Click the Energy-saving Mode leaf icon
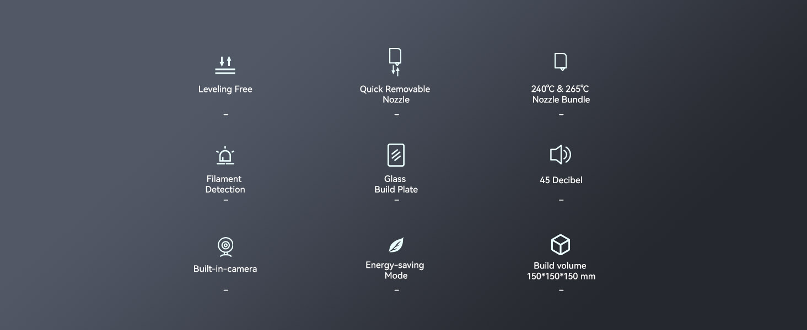This screenshot has width=807, height=330. pos(396,245)
